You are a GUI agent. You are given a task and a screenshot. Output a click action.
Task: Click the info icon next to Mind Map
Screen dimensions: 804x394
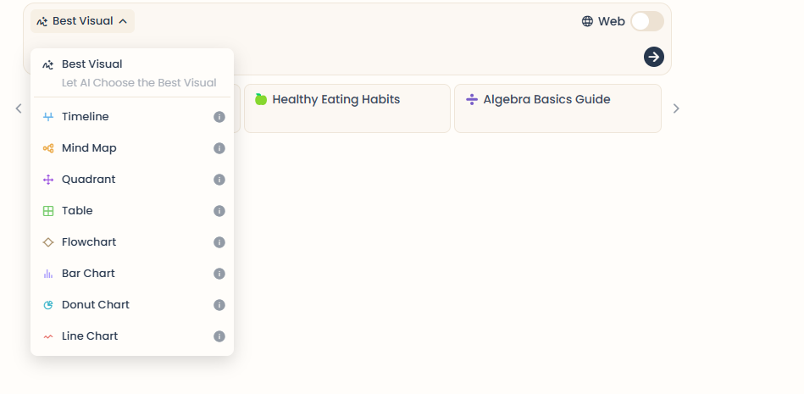click(219, 148)
